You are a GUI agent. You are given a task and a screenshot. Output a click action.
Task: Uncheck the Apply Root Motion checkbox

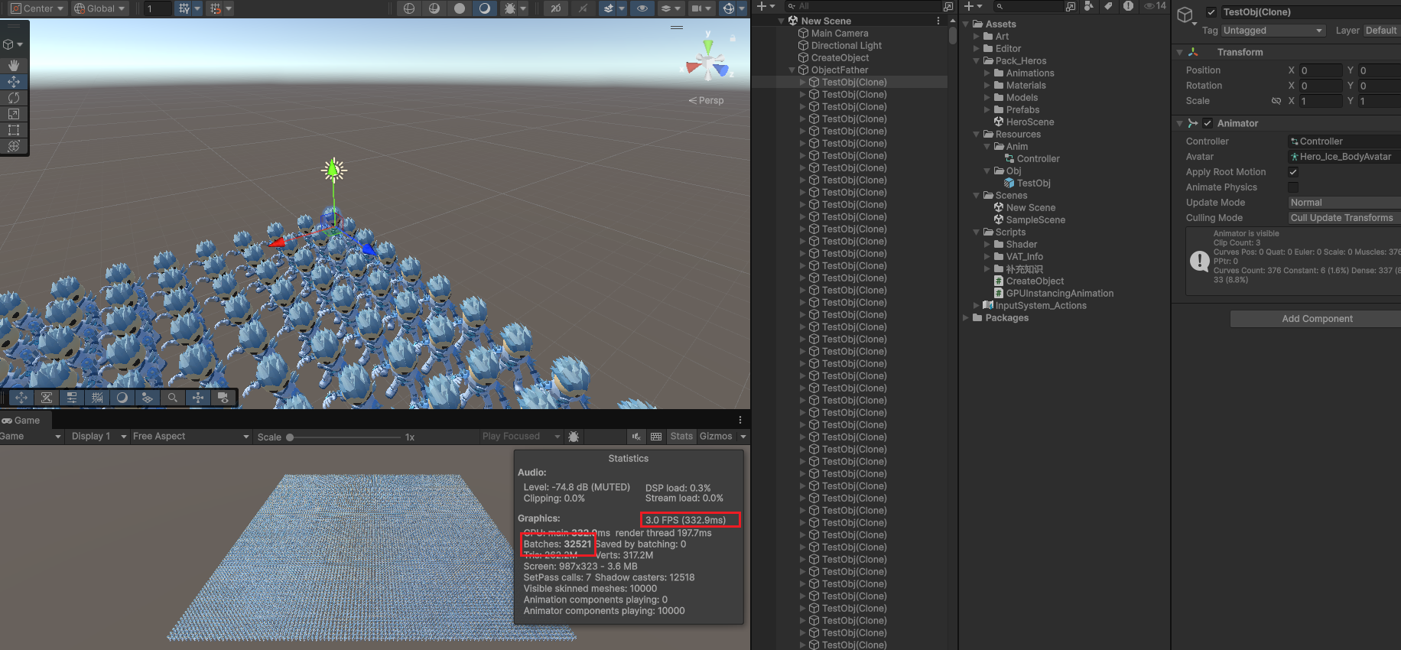pos(1293,172)
